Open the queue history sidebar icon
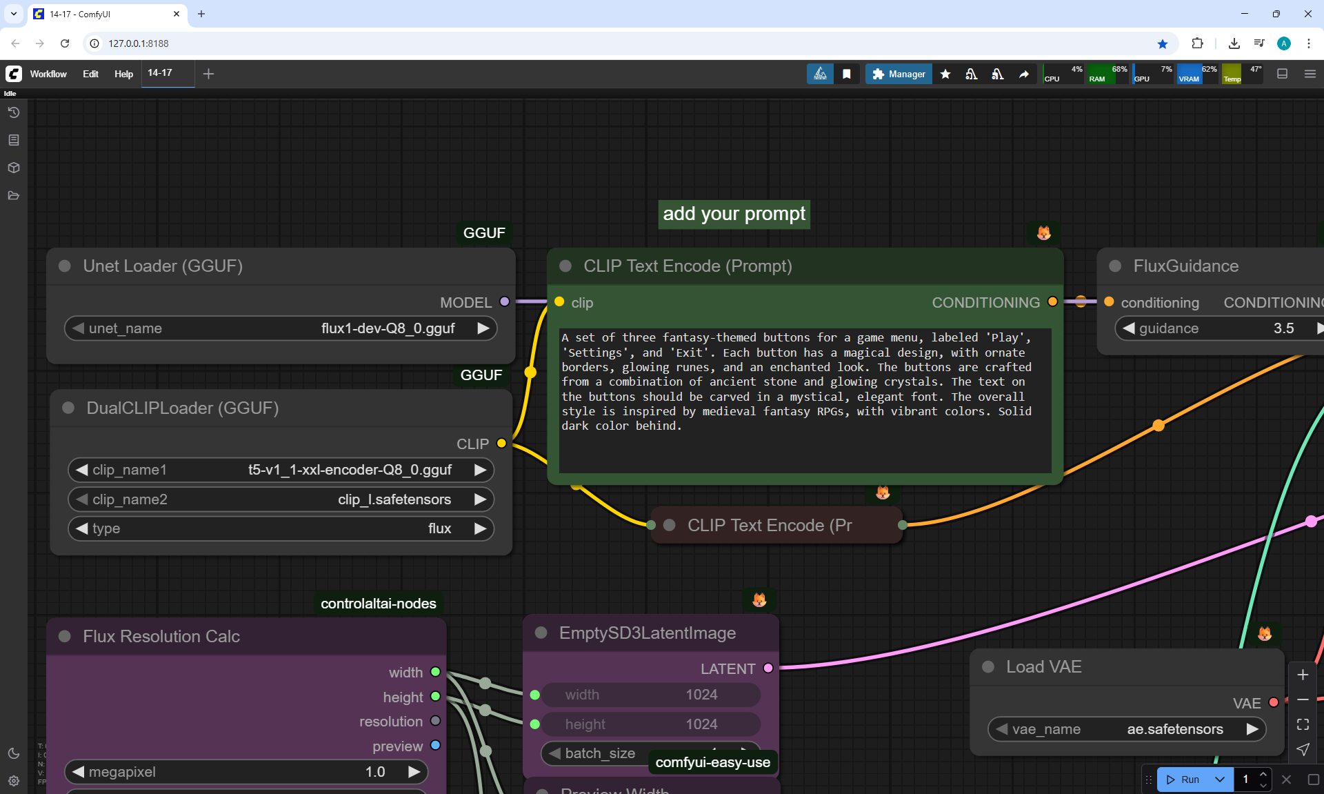The height and width of the screenshot is (794, 1324). [14, 112]
